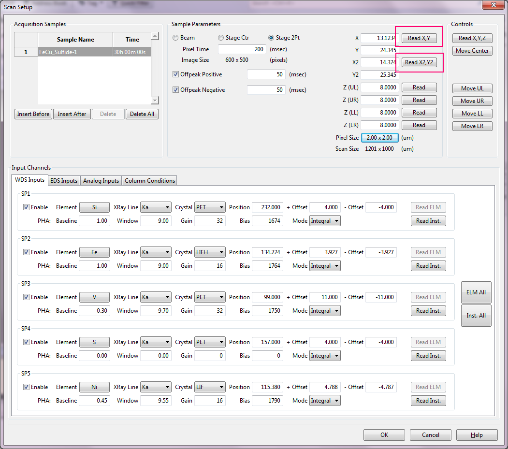
Task: Click the Move UL button
Action: 472,88
